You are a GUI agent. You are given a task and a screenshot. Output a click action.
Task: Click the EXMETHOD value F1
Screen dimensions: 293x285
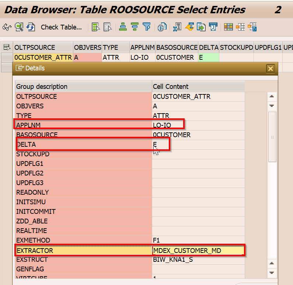(x=198, y=240)
